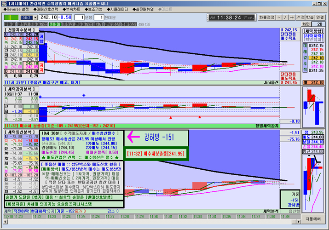Click the blue diamond marker on 세력감지 chart
The height and width of the screenshot is (230, 329).
click(x=84, y=95)
